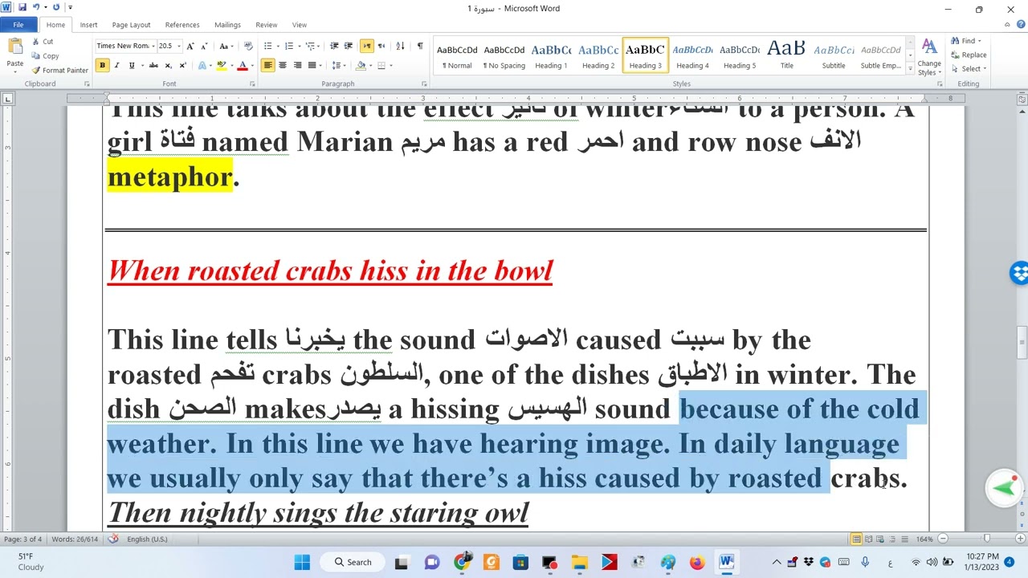The width and height of the screenshot is (1028, 578).
Task: Switch to the Review tab
Action: (266, 25)
